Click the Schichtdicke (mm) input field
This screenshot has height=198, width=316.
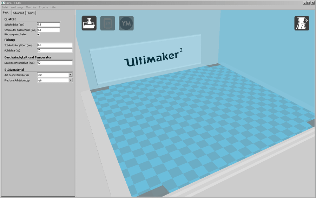(x=48, y=24)
